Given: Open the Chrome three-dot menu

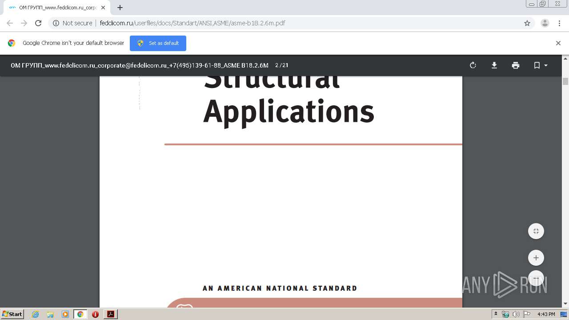Looking at the screenshot, I should 559,23.
